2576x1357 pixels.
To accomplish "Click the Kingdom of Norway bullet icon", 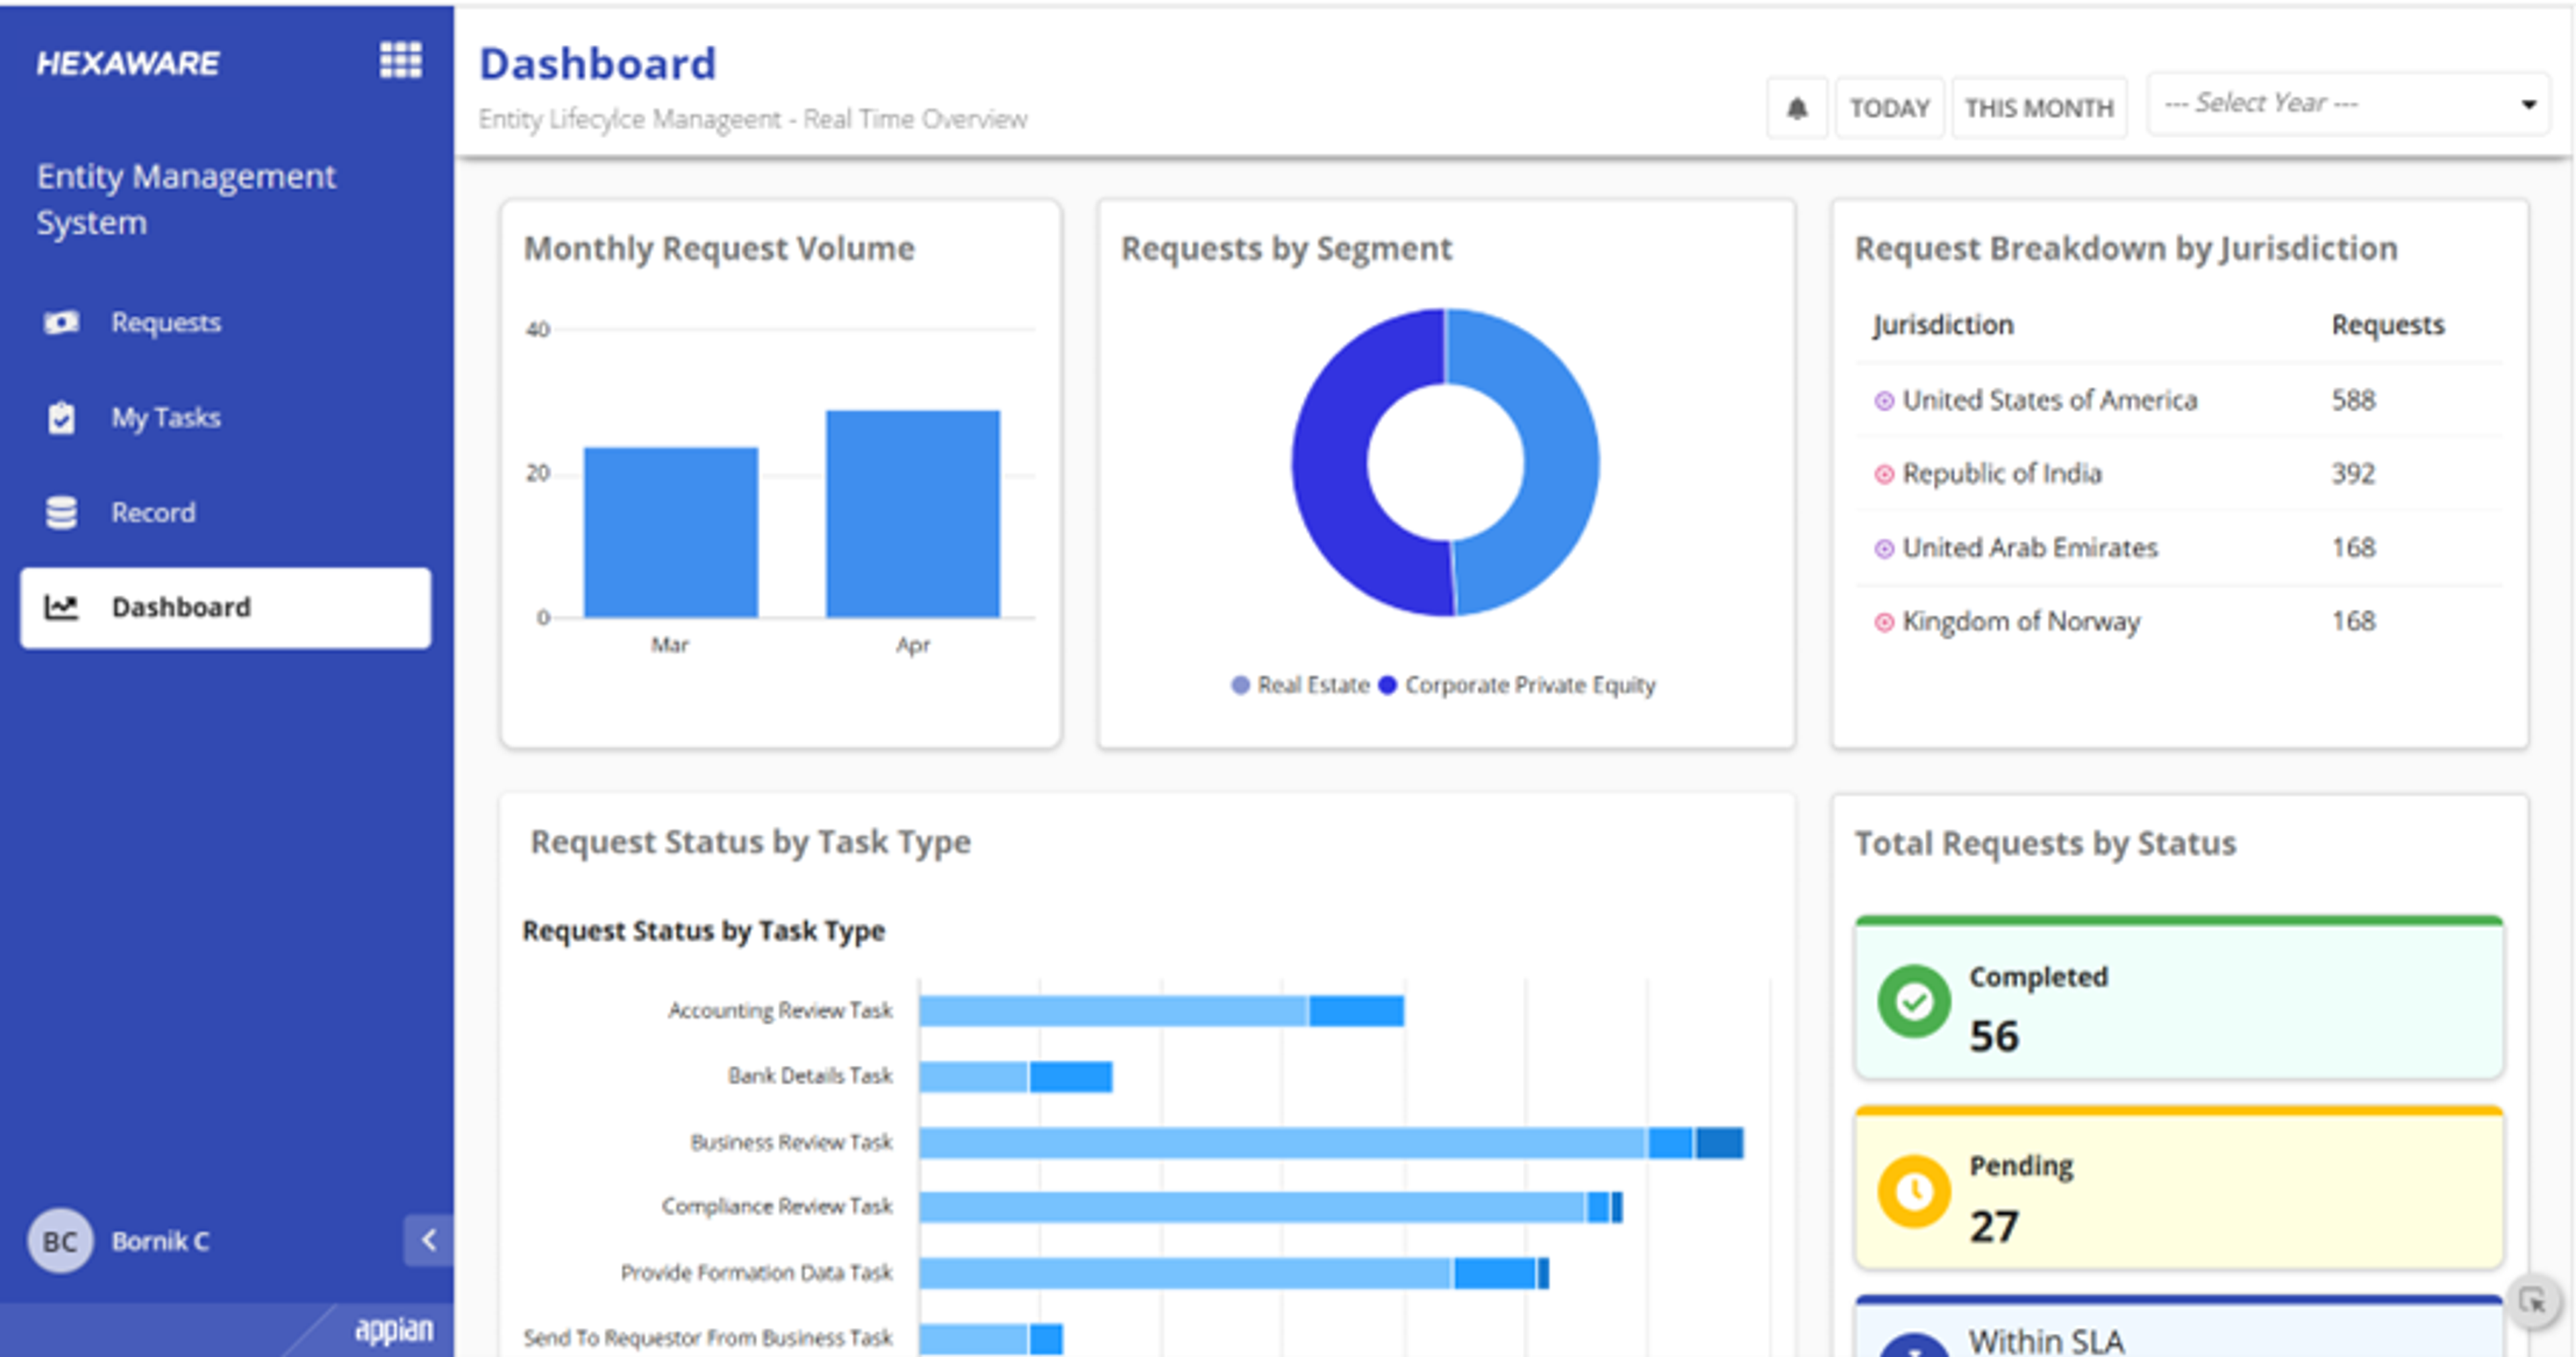I will (1884, 623).
